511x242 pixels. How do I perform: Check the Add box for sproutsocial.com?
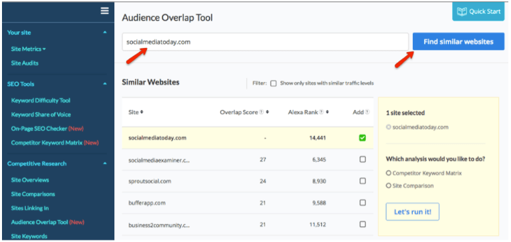click(363, 181)
